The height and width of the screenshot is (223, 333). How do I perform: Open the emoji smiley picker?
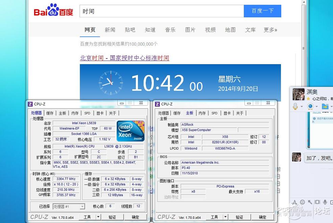point(303,202)
